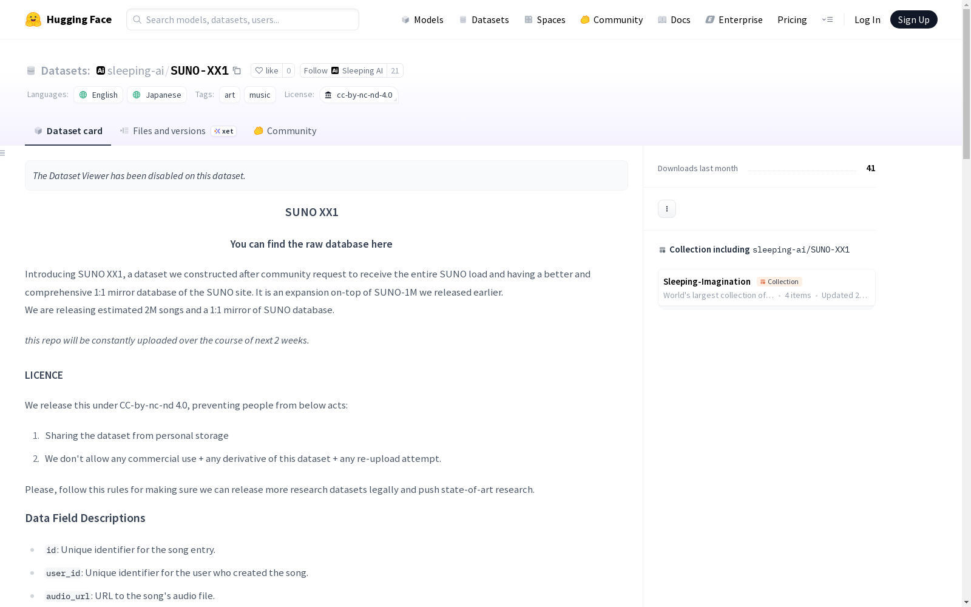Focus the search models, datasets, users field
This screenshot has height=607, width=971.
point(243,19)
